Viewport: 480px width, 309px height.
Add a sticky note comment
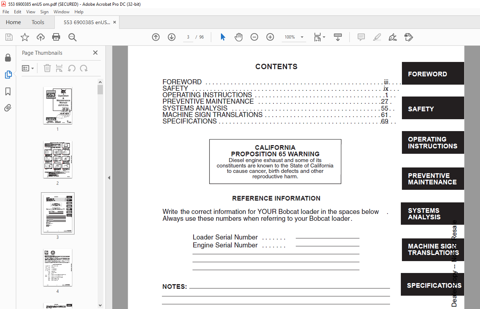tap(361, 37)
